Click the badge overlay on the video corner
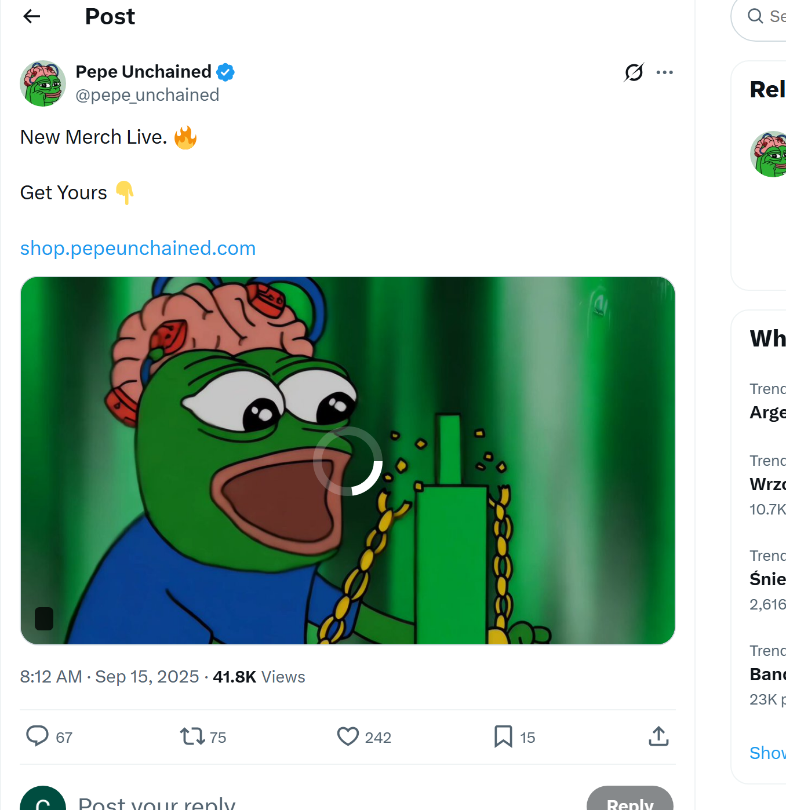Viewport: 786px width, 810px height. (43, 619)
